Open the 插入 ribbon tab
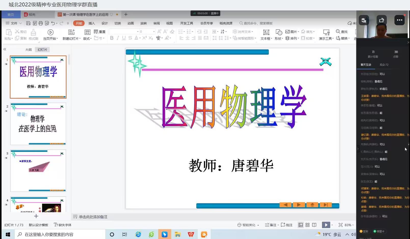This screenshot has width=410, height=239. tap(91, 23)
